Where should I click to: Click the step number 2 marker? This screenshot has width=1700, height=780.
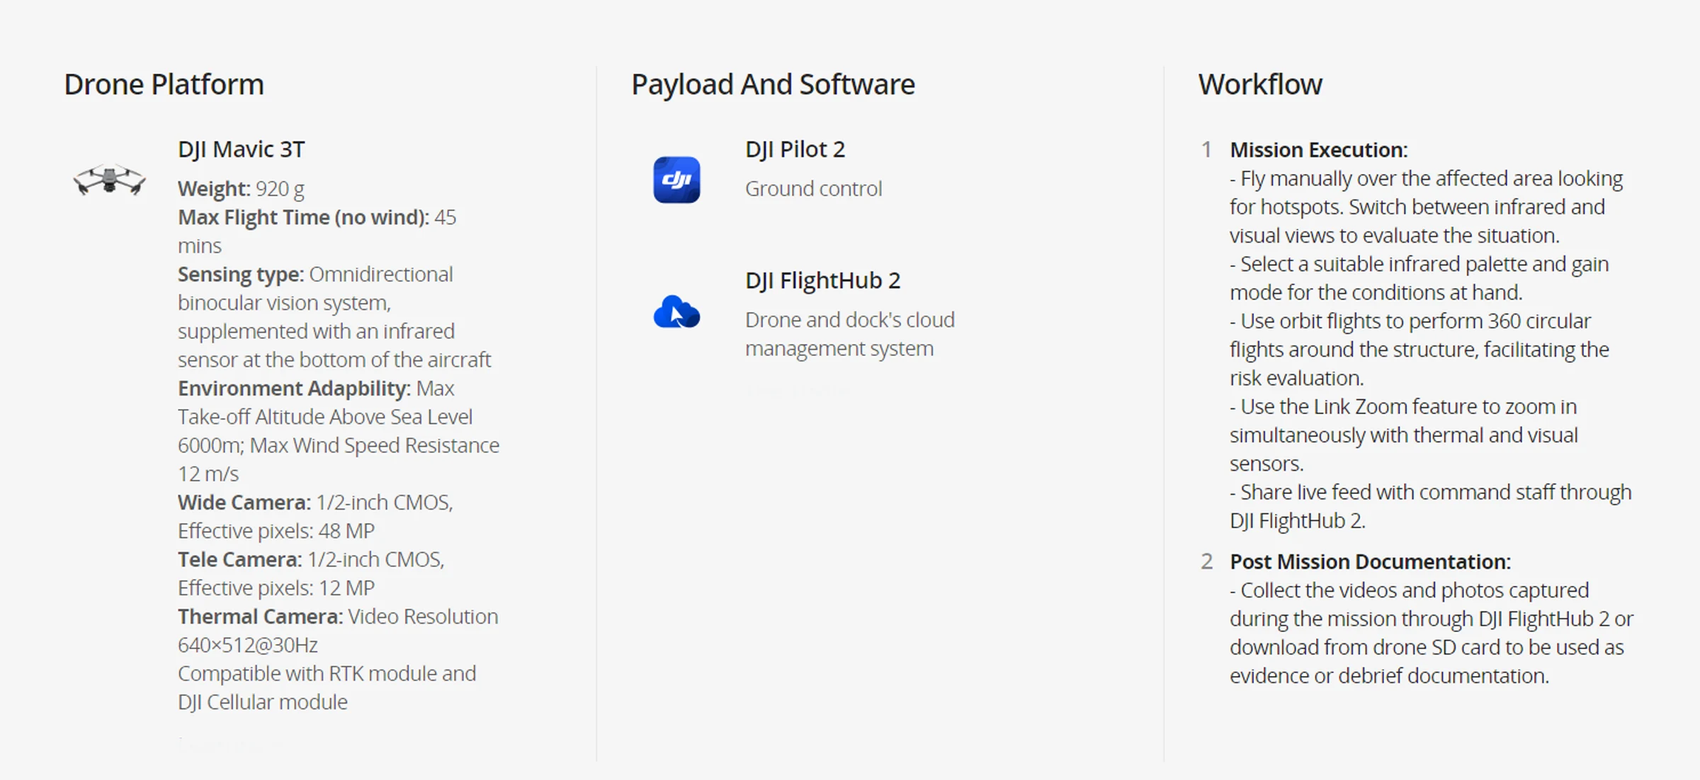pyautogui.click(x=1206, y=561)
